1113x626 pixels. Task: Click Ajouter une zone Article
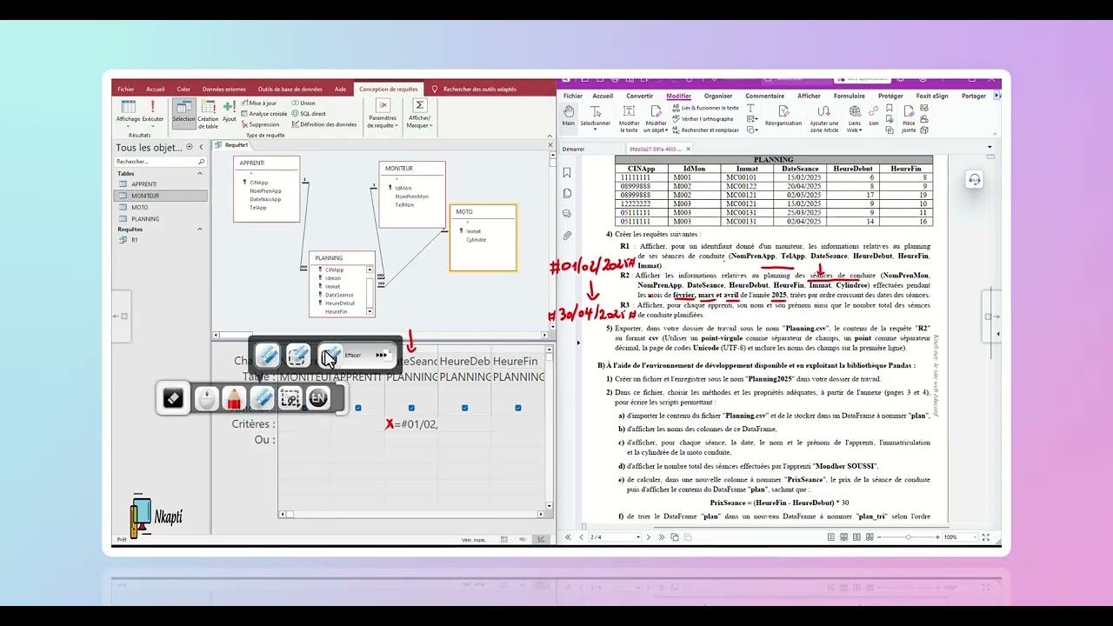(823, 118)
